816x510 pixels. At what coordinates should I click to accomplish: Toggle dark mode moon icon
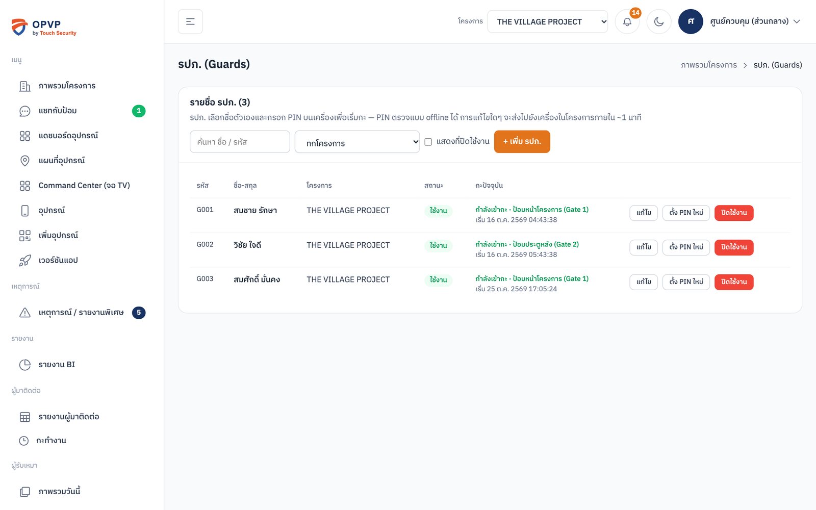[x=659, y=21]
